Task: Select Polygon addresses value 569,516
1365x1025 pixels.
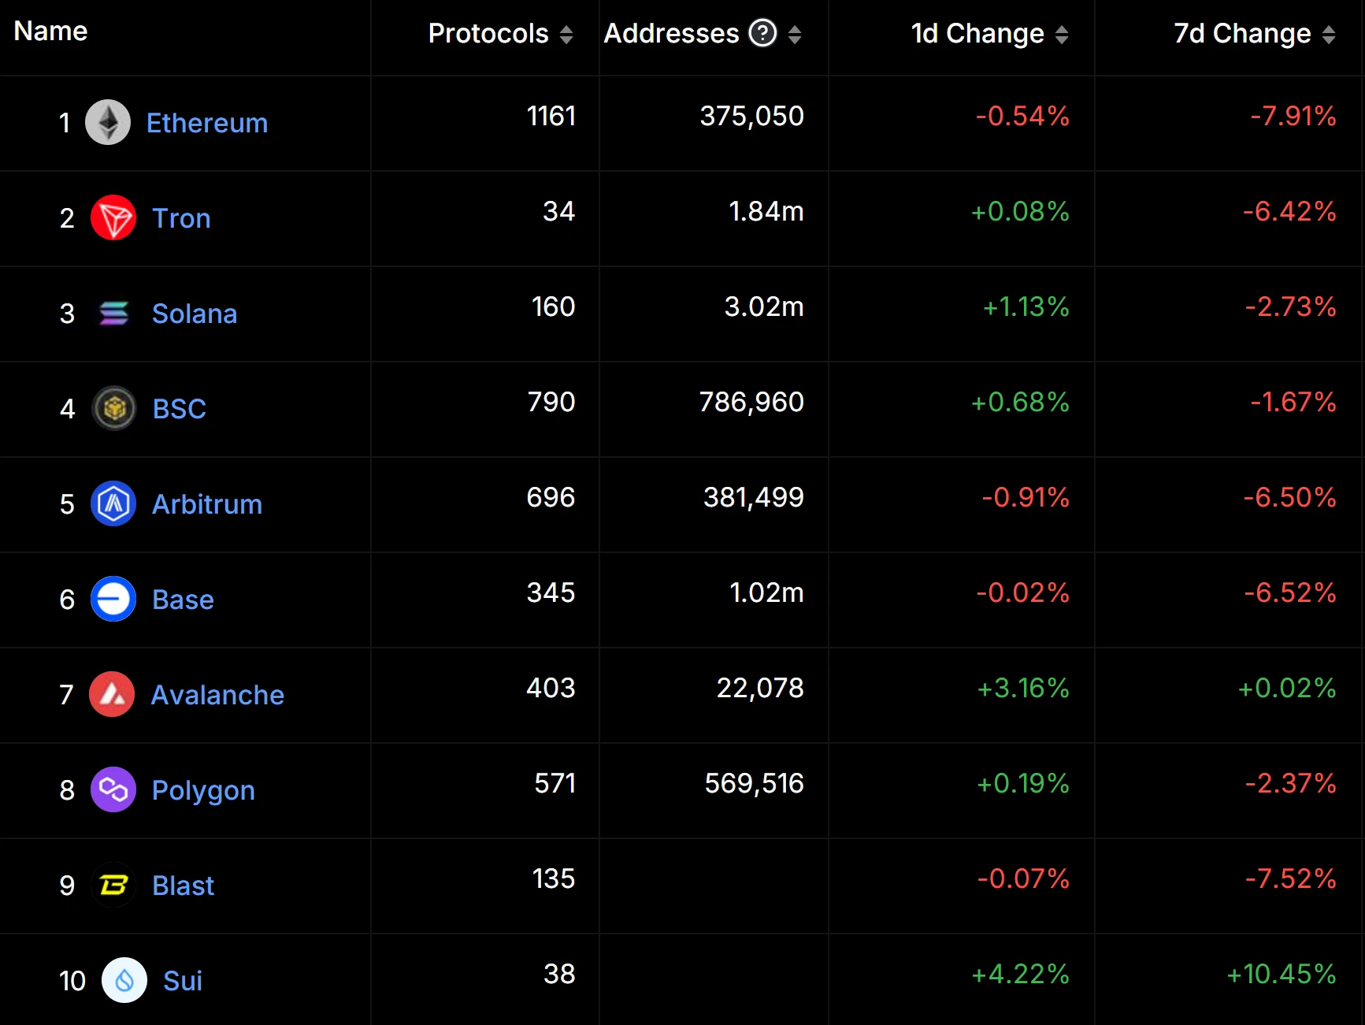Action: coord(754,783)
